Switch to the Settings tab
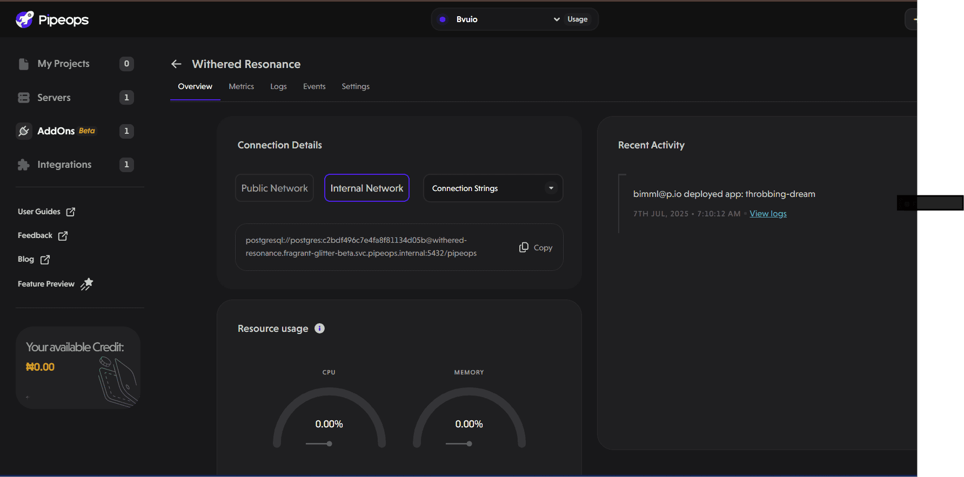Viewport: 964px width, 477px height. click(x=356, y=86)
